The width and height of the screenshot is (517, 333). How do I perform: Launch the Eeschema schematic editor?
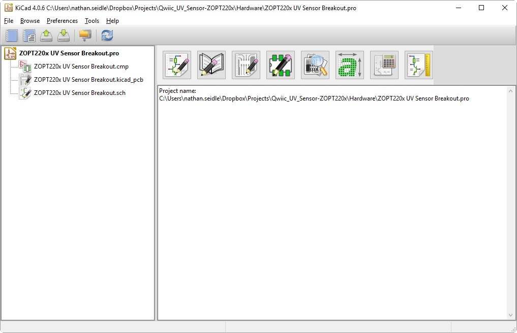[x=177, y=65]
